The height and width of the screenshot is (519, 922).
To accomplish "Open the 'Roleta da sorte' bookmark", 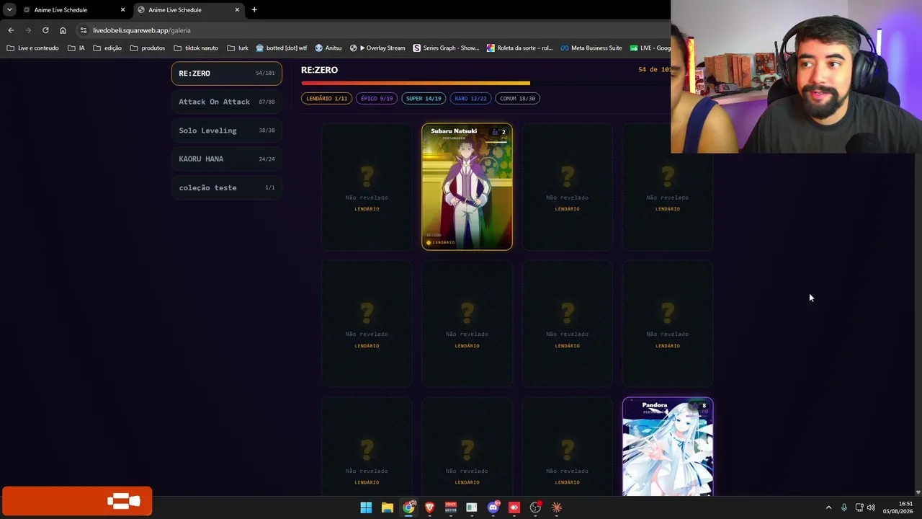I will [520, 48].
